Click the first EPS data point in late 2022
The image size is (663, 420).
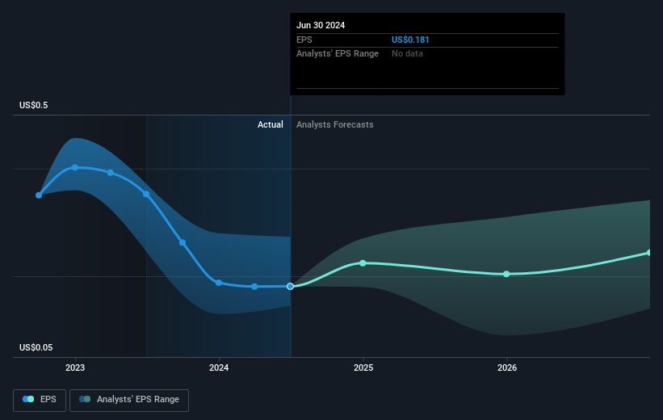(x=39, y=195)
